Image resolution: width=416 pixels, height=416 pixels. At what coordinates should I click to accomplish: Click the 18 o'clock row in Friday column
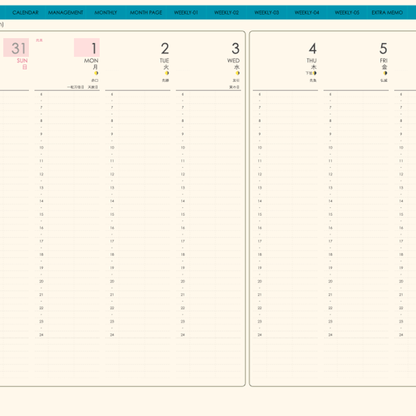(x=356, y=255)
